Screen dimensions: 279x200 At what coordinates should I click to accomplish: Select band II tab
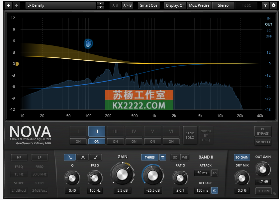pyautogui.click(x=97, y=131)
